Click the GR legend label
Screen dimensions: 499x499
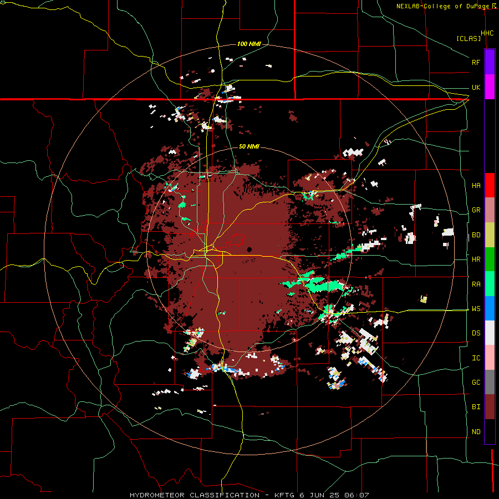(x=476, y=210)
